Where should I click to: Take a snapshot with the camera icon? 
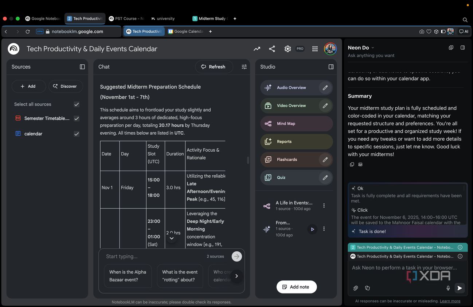(x=422, y=32)
